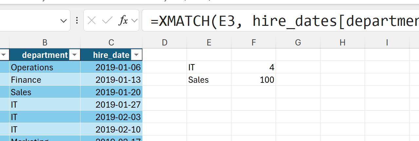
Task: Select cell containing Operations
Action: (45, 67)
